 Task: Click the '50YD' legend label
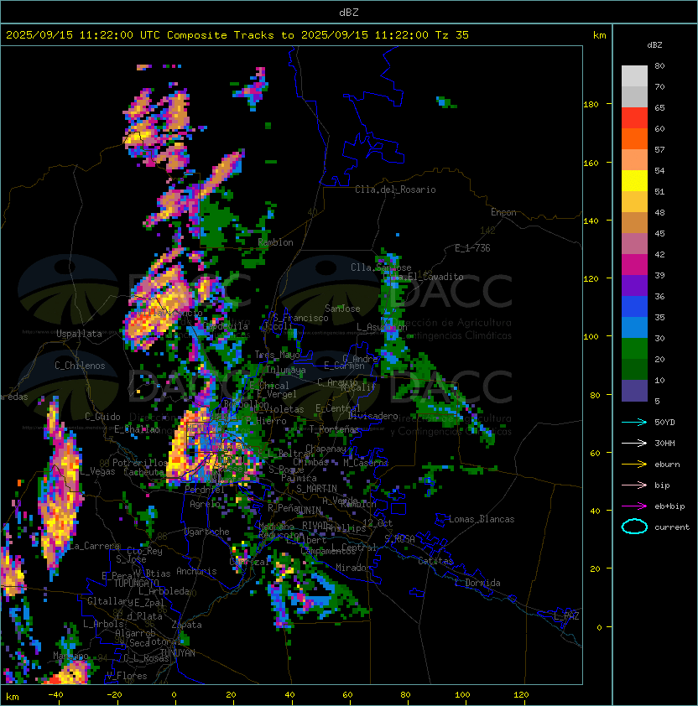(664, 423)
